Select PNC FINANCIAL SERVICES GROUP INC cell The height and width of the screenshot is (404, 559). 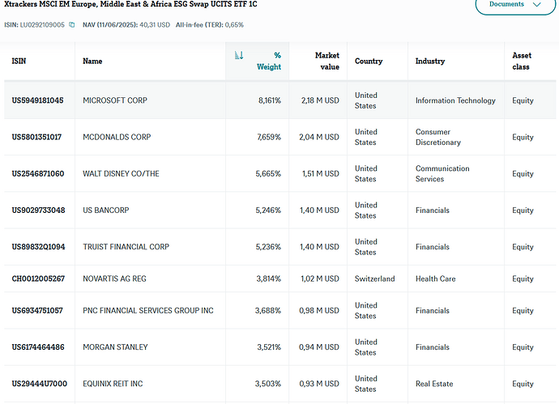point(148,311)
